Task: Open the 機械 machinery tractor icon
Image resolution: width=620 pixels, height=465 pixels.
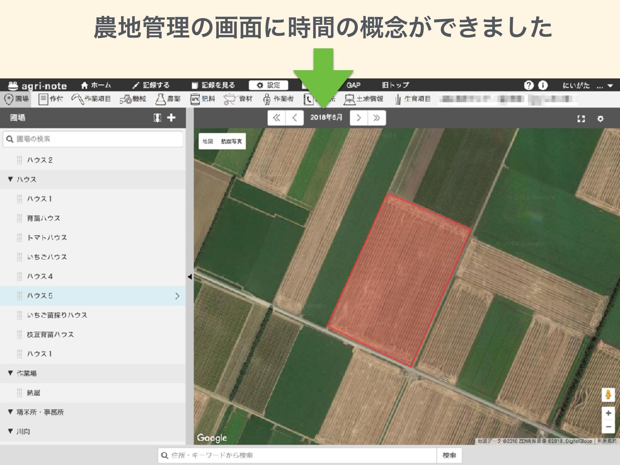Action: (x=126, y=99)
